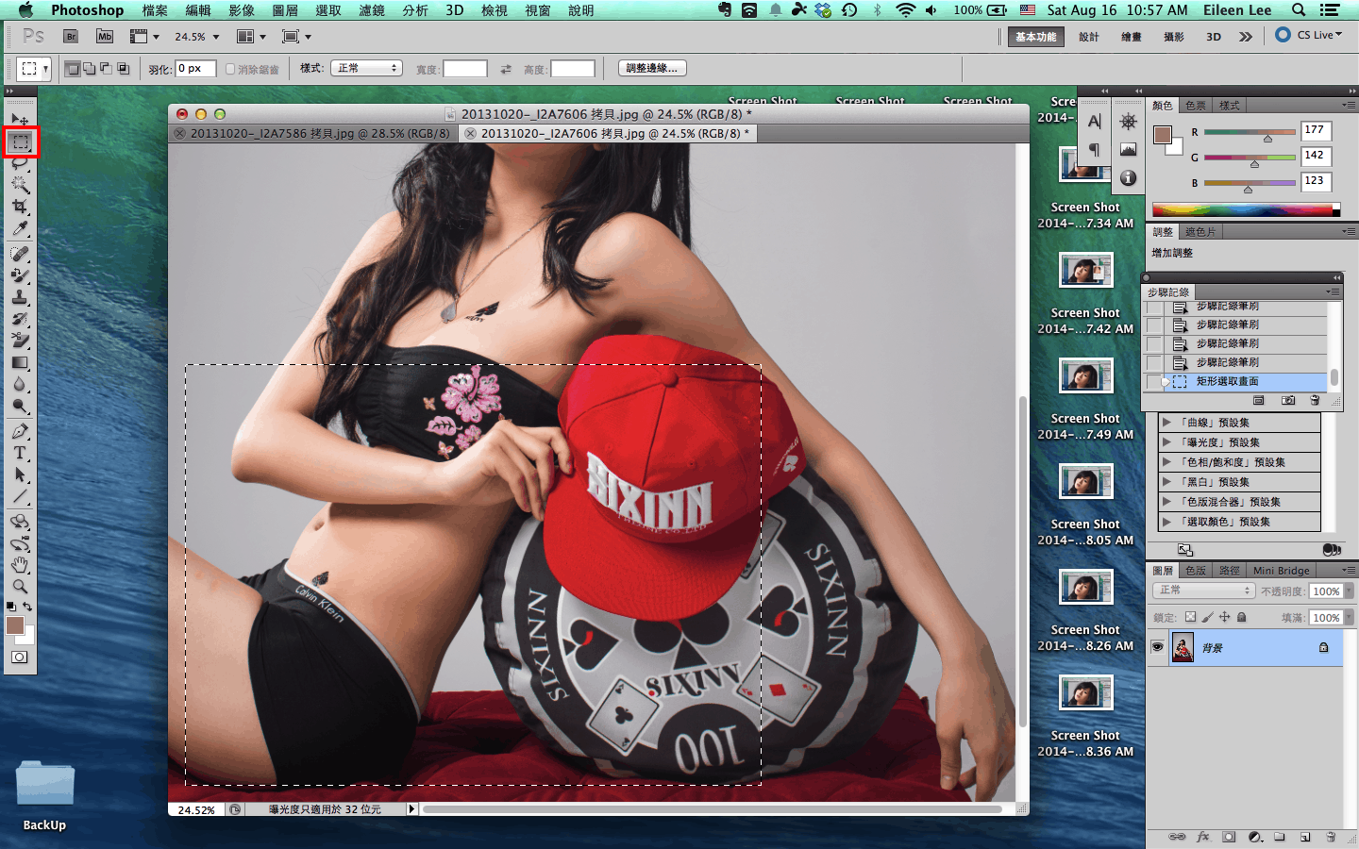Launch Mini Bridge from the application bar
This screenshot has width=1359, height=849.
point(105,36)
